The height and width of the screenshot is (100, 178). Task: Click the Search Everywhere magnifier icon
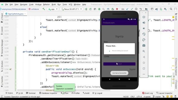click(x=171, y=9)
